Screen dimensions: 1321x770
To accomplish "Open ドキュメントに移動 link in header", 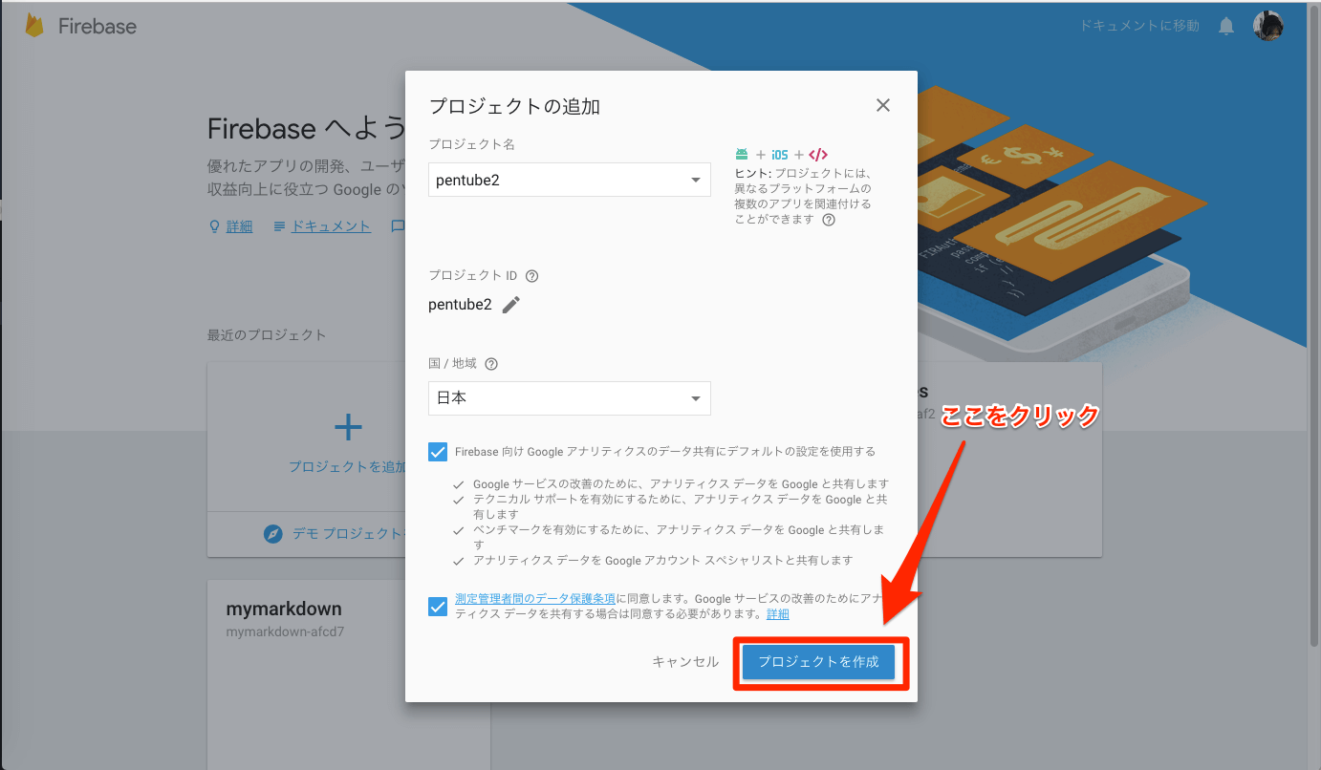I will (1139, 27).
